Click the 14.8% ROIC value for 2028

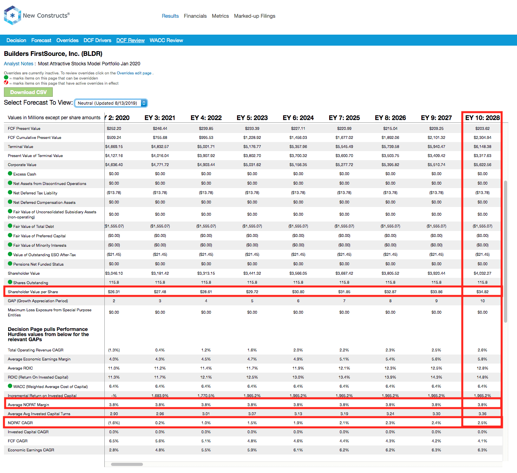coord(482,377)
